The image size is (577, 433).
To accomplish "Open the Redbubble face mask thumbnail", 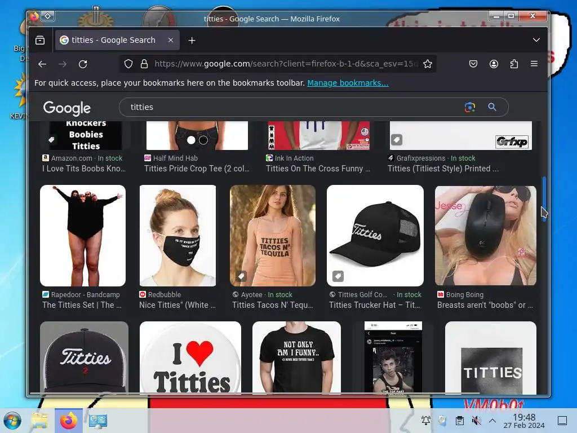I will tap(177, 236).
